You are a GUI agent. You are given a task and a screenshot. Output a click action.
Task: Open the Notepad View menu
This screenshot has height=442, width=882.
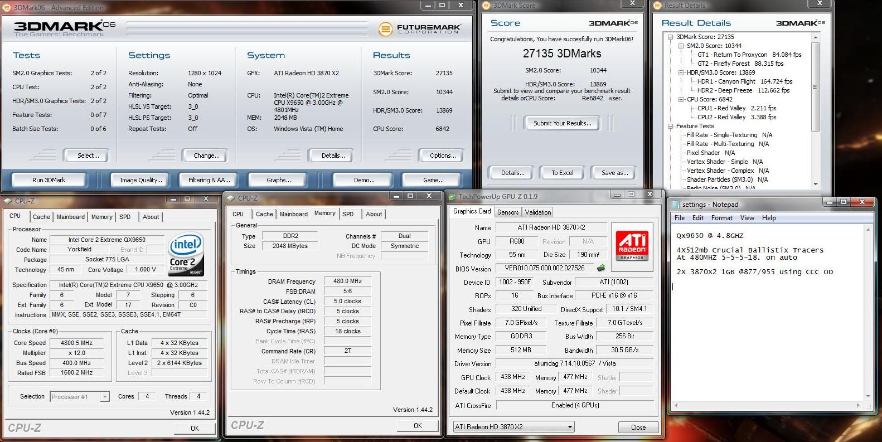747,218
